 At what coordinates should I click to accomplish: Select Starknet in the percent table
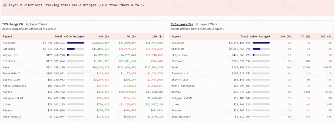(177, 61)
